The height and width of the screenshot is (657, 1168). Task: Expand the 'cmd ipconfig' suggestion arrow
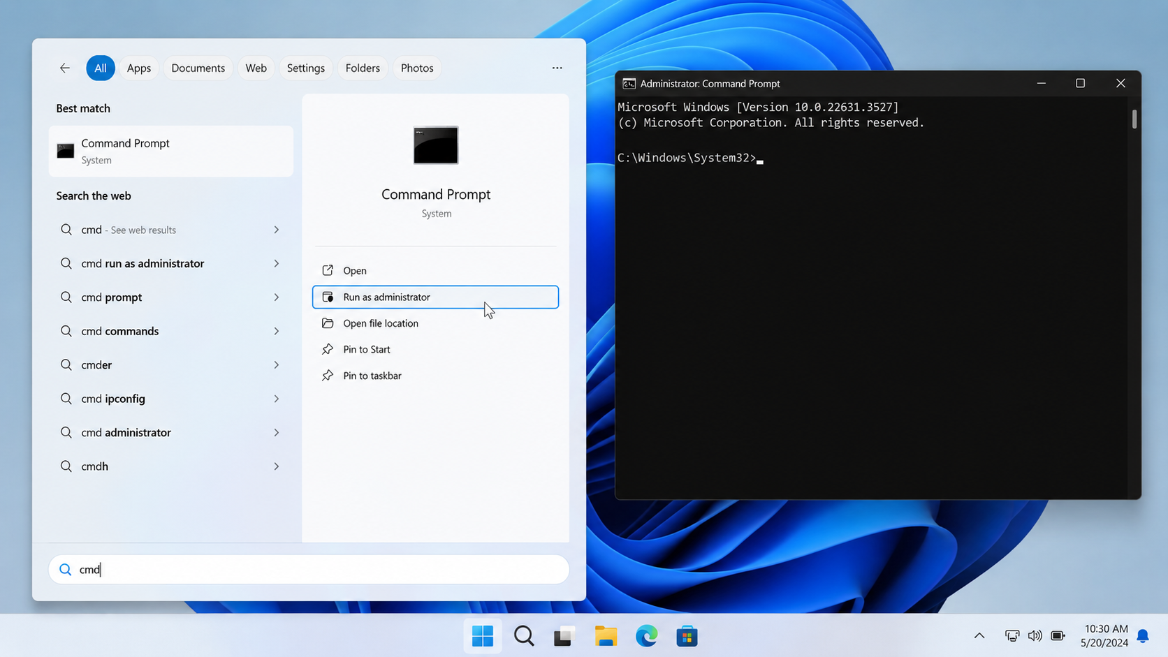click(x=277, y=399)
